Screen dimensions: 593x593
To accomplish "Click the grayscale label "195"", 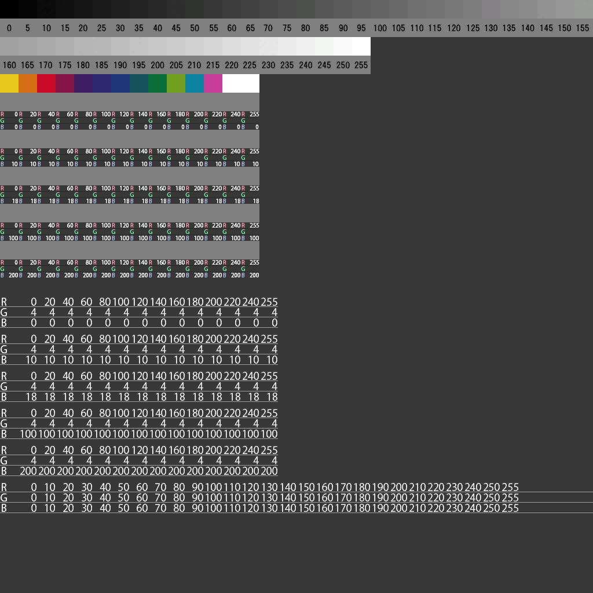I will (139, 65).
